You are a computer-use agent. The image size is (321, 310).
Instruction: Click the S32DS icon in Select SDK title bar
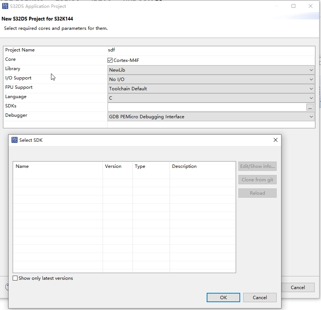point(15,140)
